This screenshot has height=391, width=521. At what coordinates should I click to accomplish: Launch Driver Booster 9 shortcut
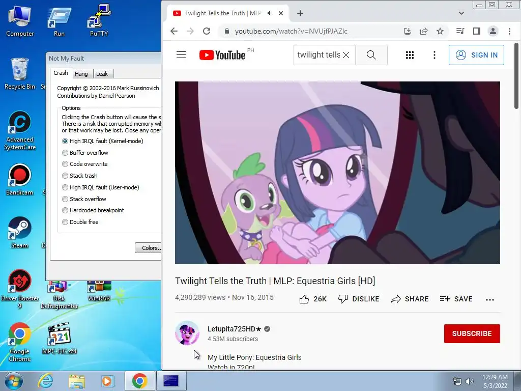(20, 289)
